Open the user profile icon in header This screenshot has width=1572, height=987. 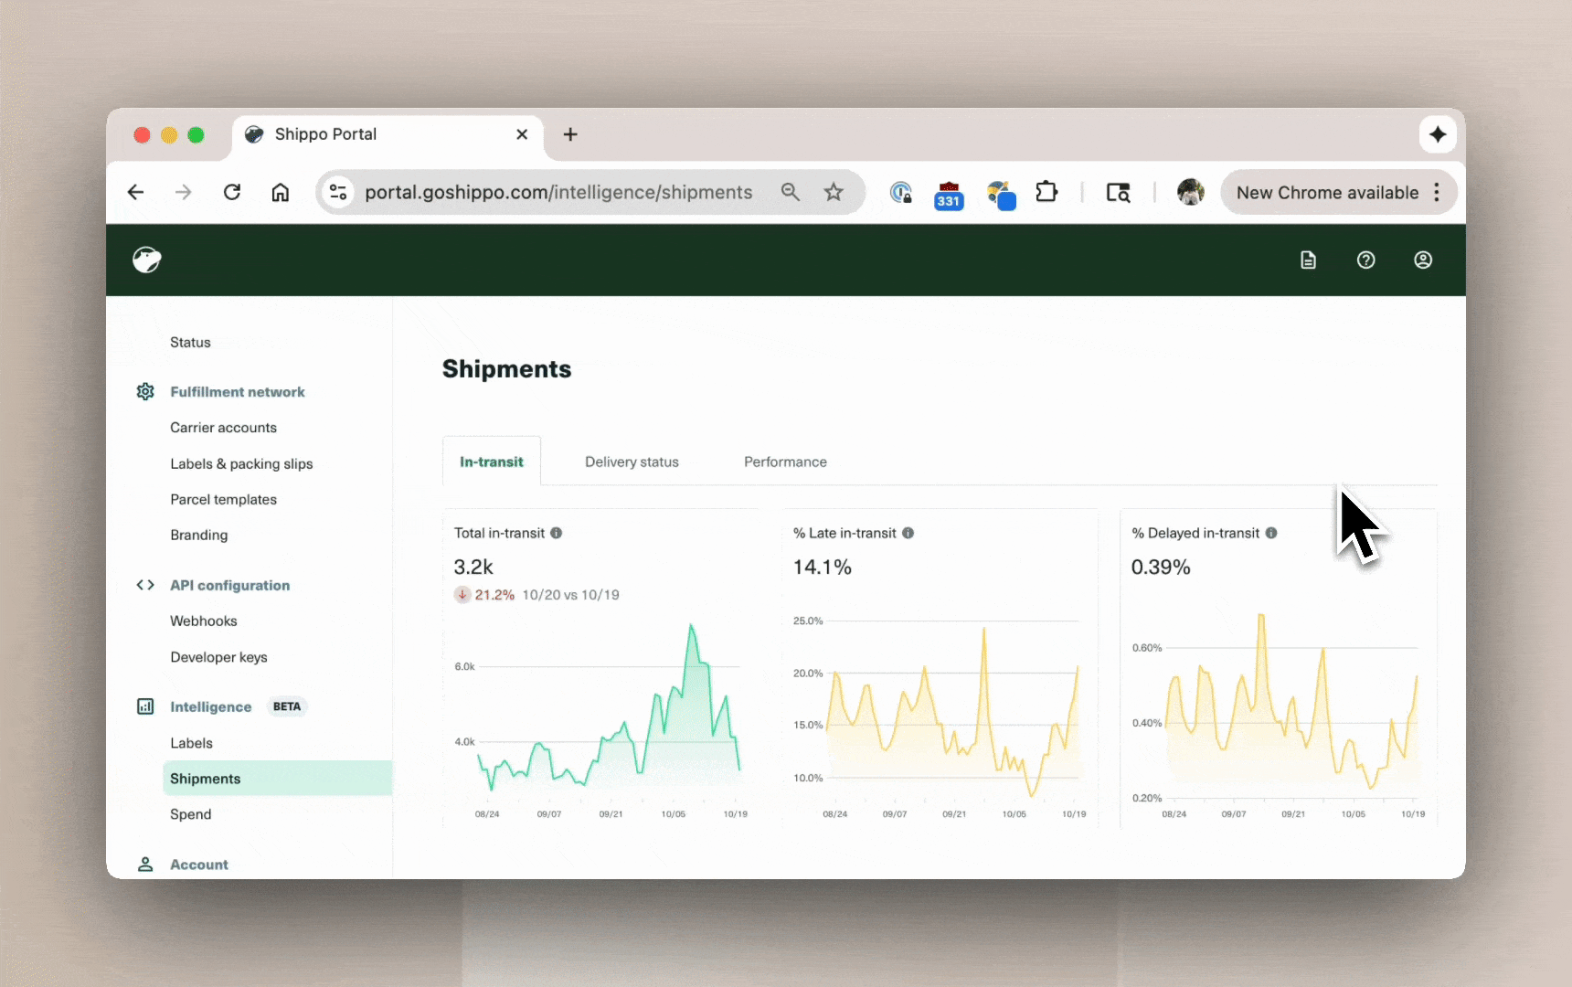[1423, 260]
